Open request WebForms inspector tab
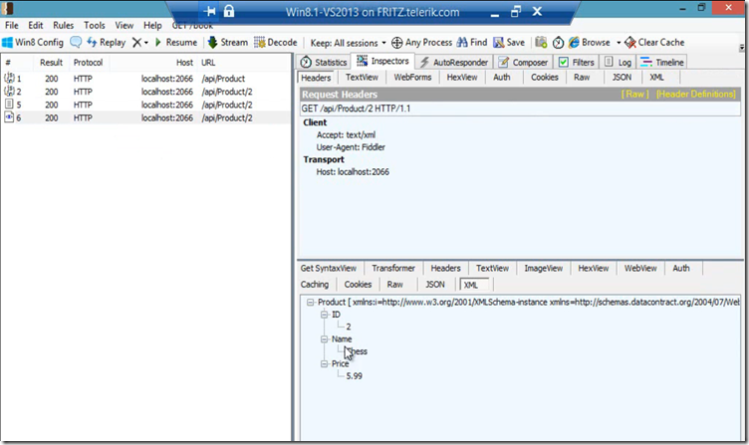Viewport: 749px width, 445px height. tap(412, 78)
